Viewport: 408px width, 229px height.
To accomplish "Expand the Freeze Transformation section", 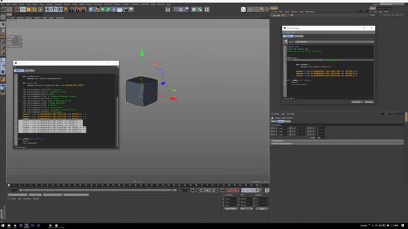I will [x=338, y=144].
